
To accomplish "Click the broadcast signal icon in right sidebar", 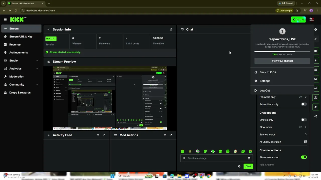I will pyautogui.click(x=315, y=88).
